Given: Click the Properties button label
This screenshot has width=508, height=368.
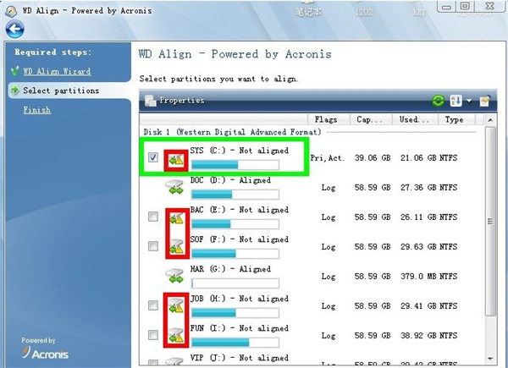Looking at the screenshot, I should coord(182,101).
